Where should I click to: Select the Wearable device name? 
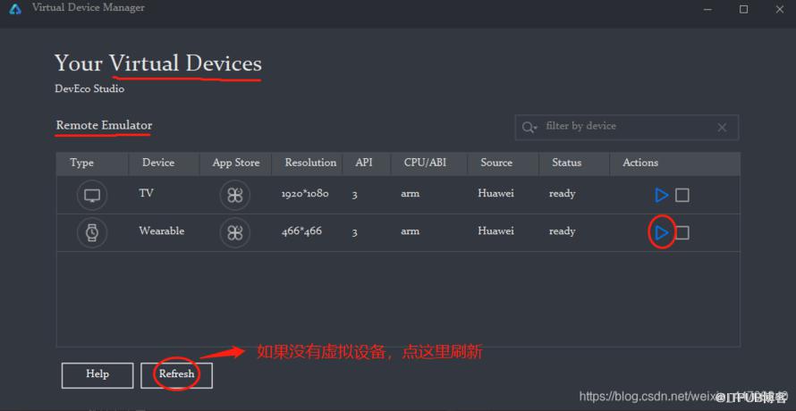tap(161, 231)
